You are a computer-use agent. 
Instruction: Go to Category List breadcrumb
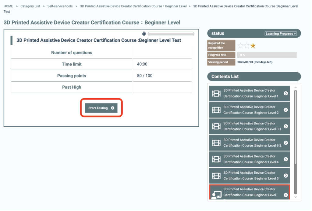click(30, 6)
